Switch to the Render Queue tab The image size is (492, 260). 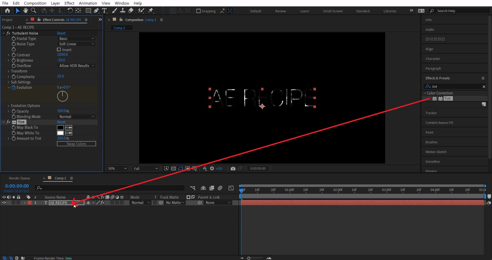[x=19, y=178]
